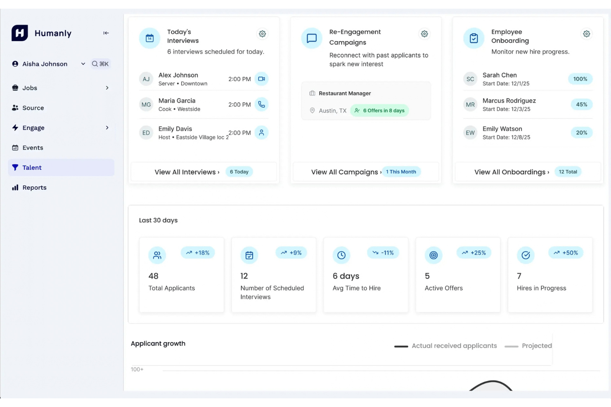Click the Employee Onboarding clipboard icon
This screenshot has height=407, width=611.
(x=474, y=38)
